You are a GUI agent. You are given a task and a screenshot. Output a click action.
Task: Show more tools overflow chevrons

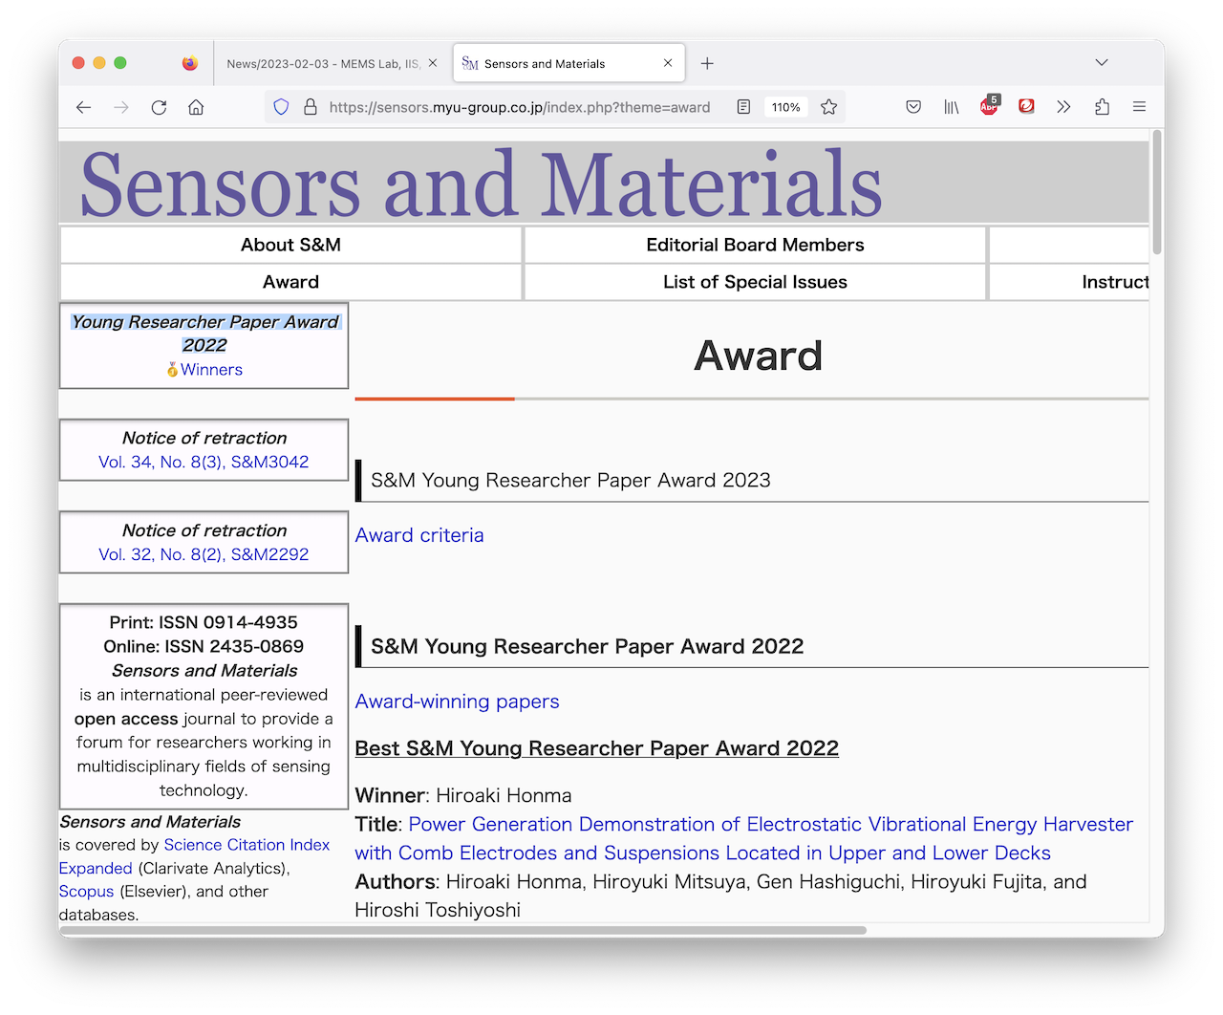[1063, 107]
